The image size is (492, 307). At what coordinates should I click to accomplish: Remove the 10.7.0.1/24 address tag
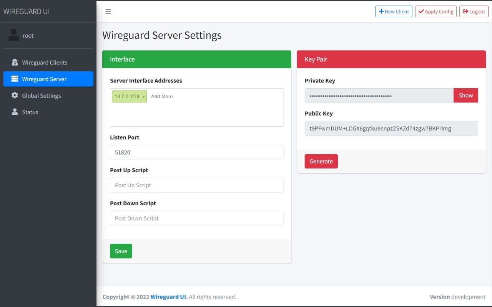click(x=143, y=97)
